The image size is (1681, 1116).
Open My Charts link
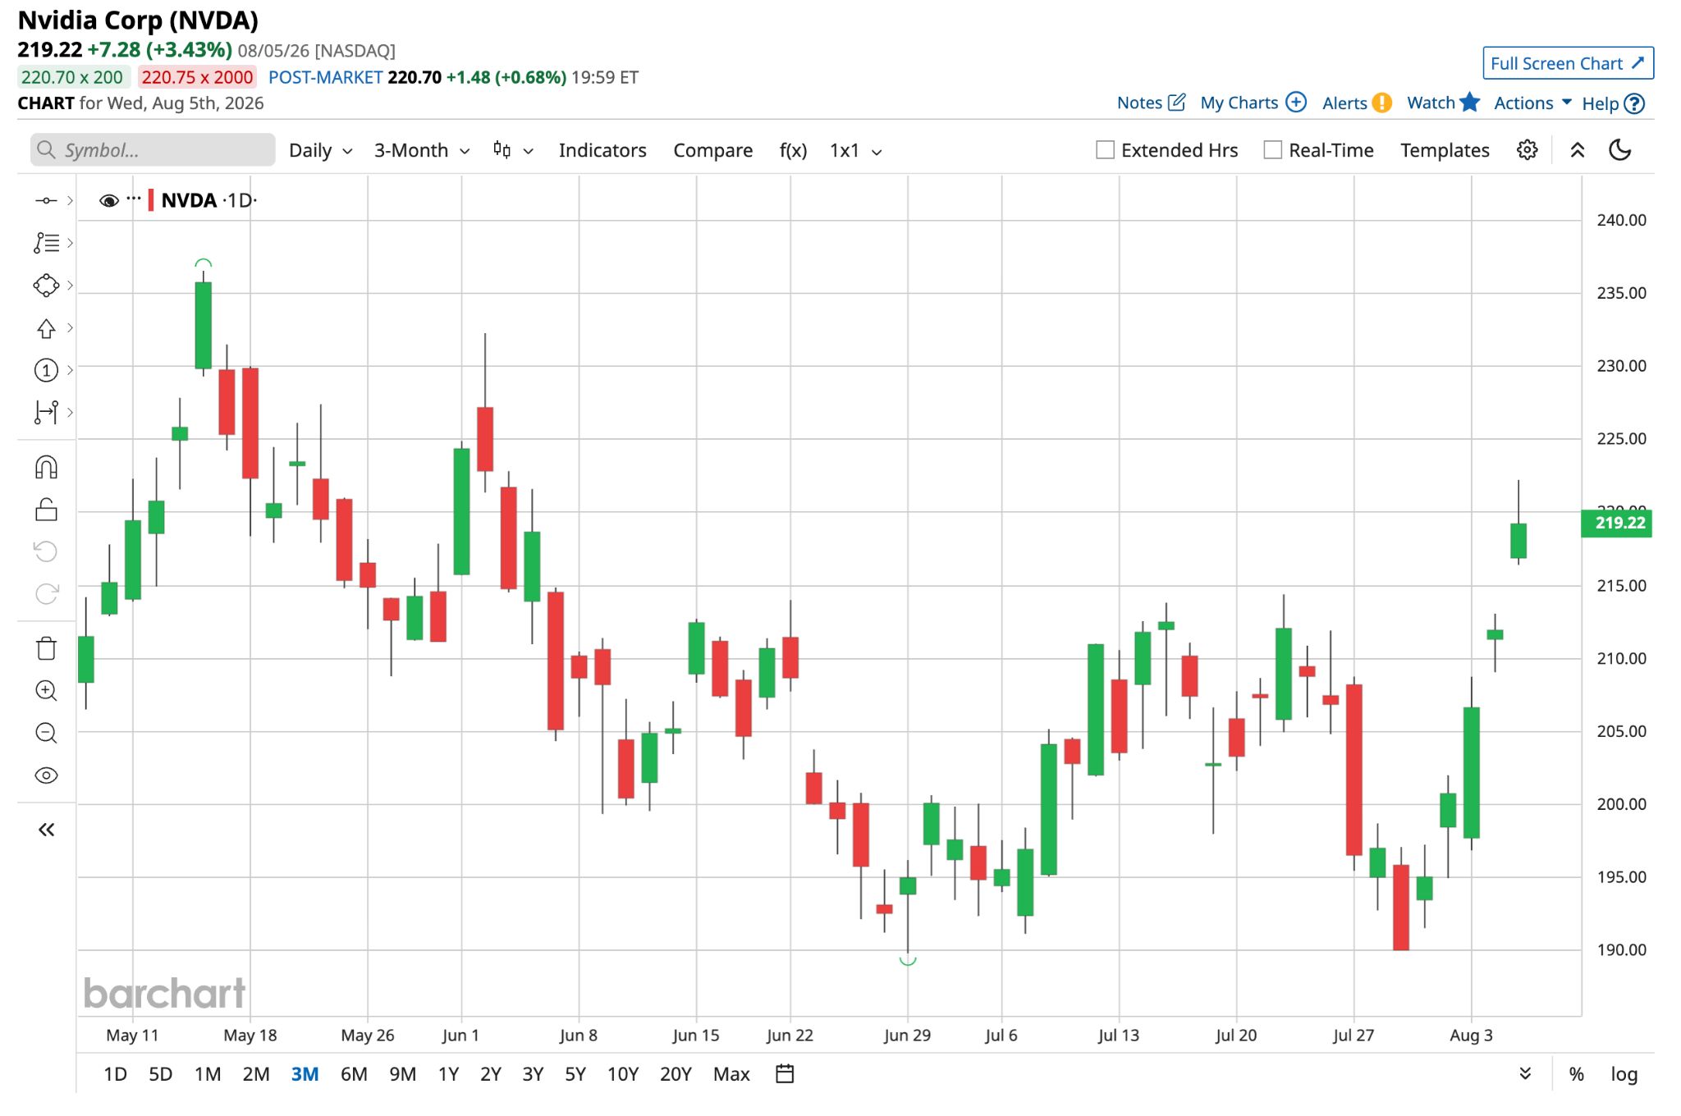click(1253, 103)
